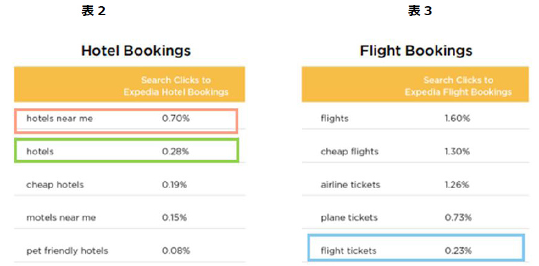Click 'flight tickets' in the blue box
Viewport: 539px width, 266px height.
pos(349,251)
